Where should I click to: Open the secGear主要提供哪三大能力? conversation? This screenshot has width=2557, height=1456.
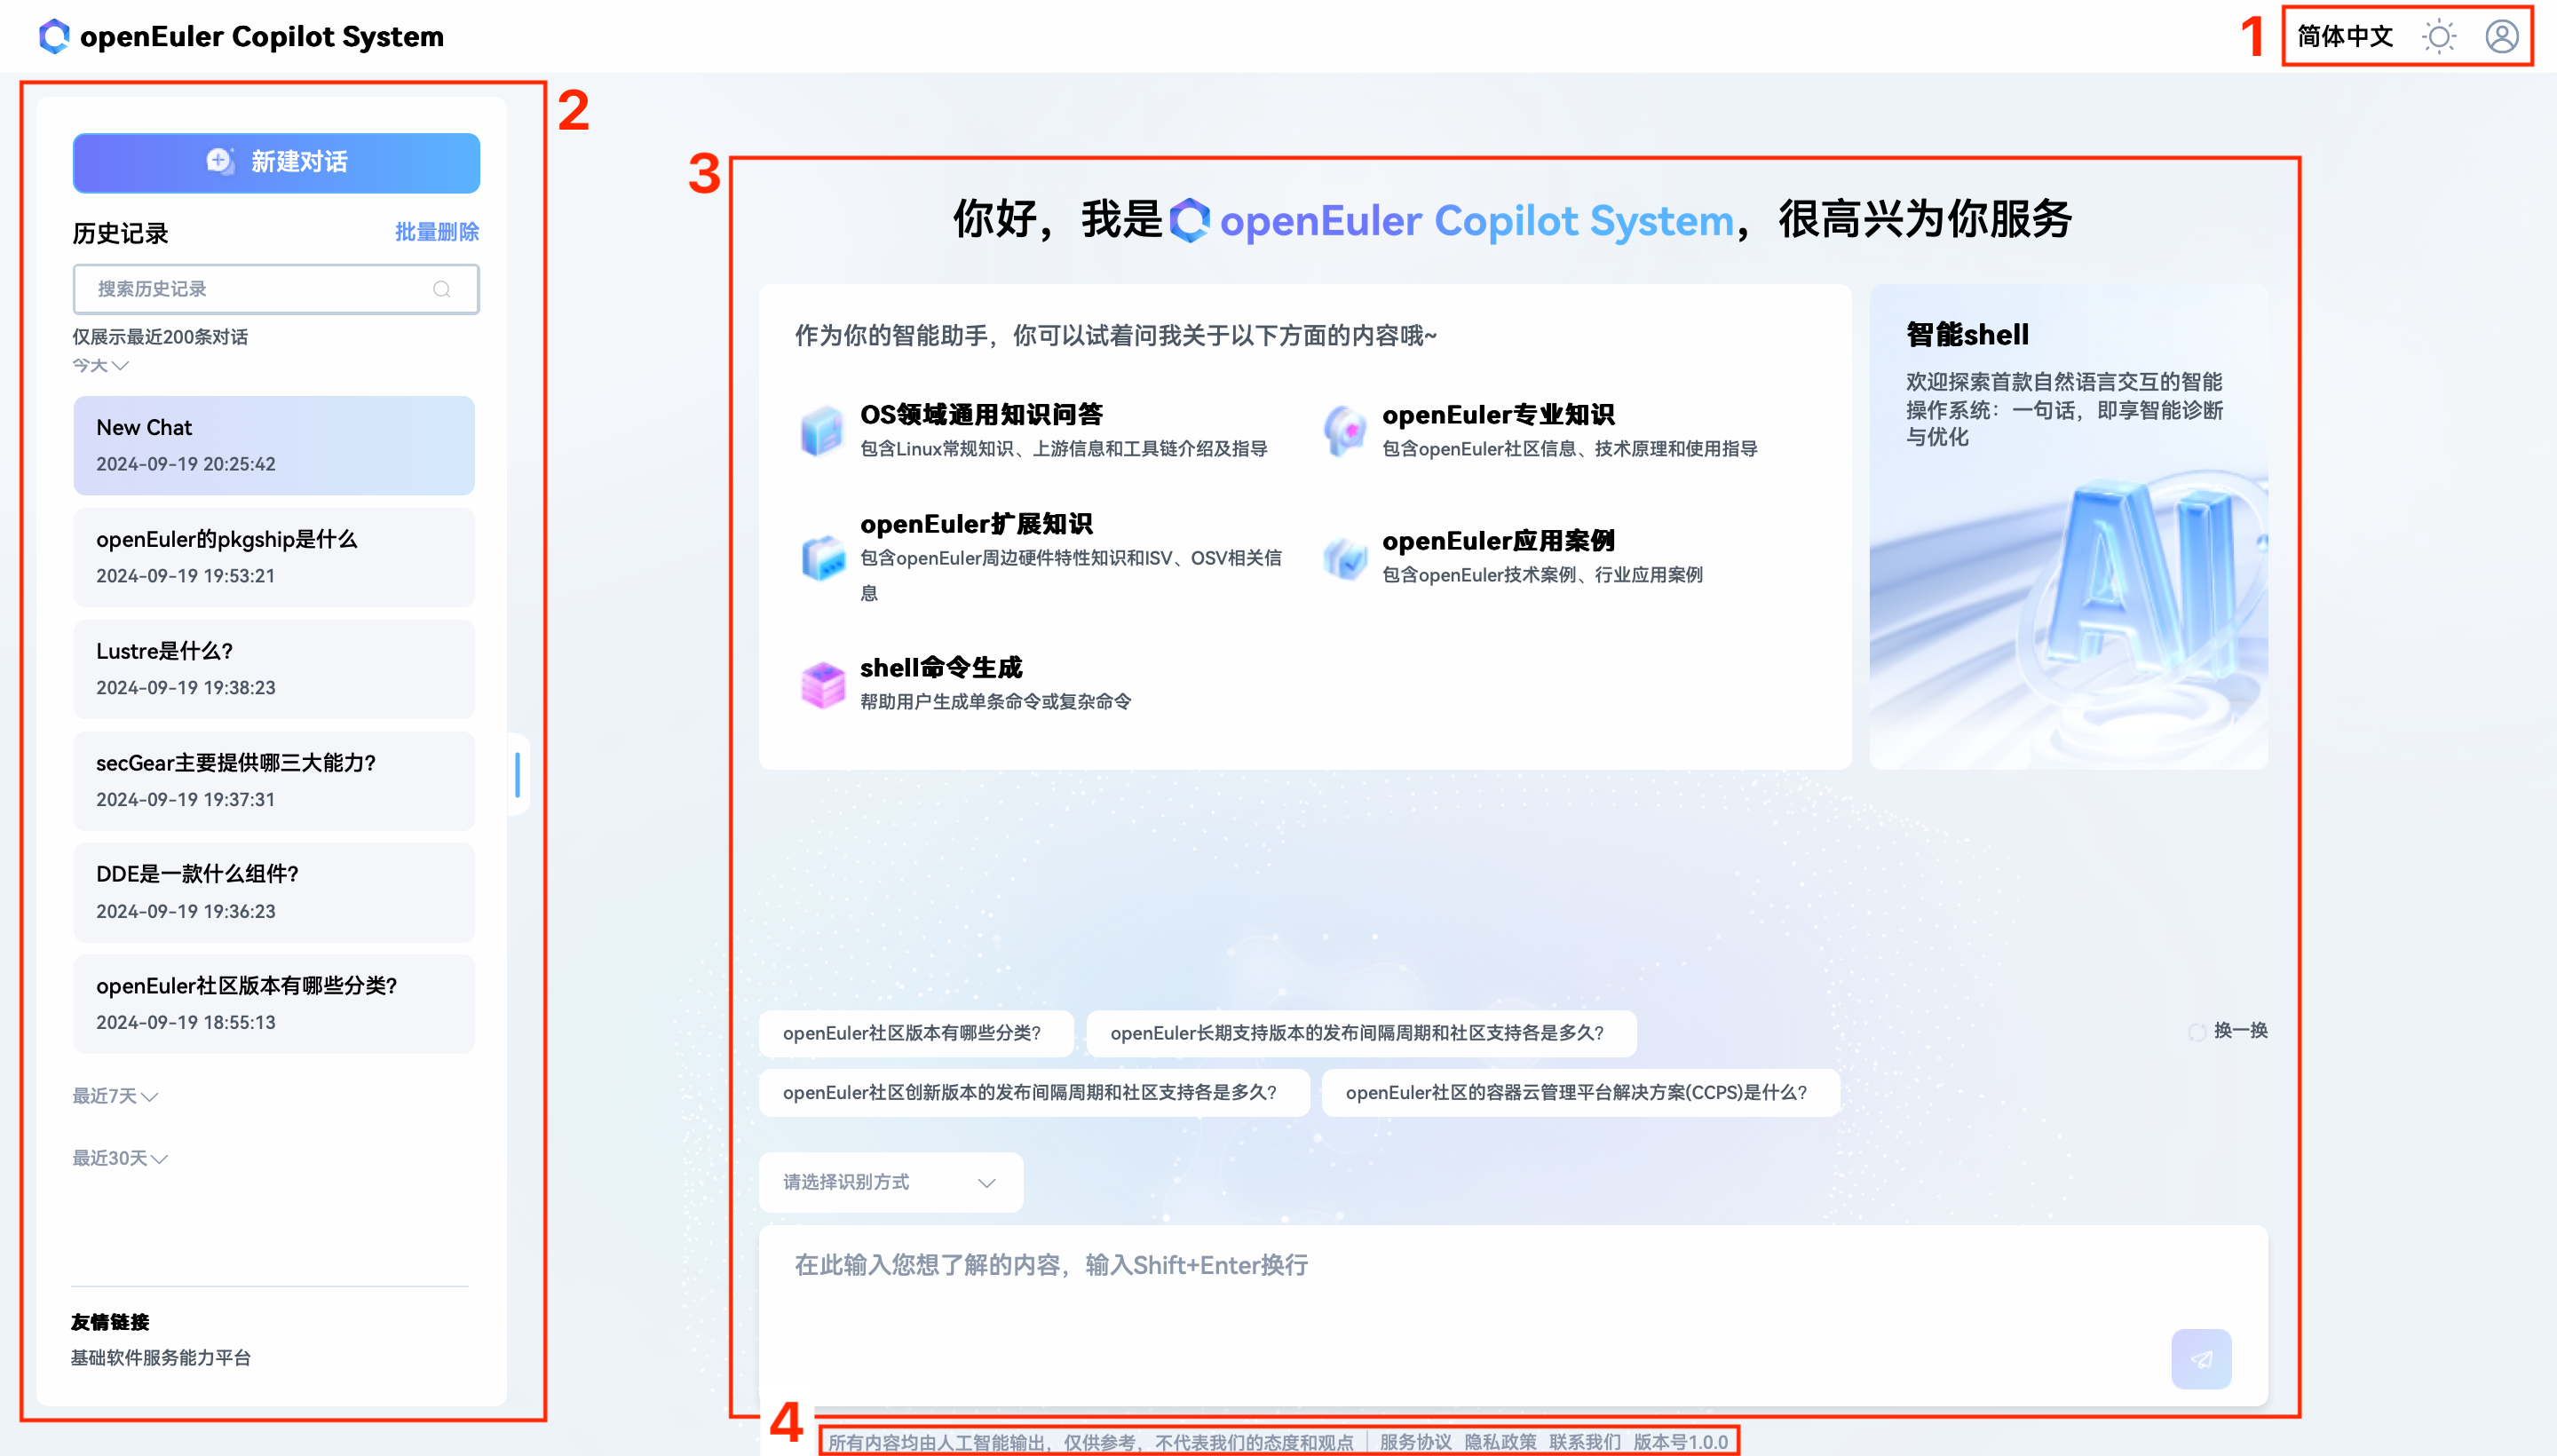tap(274, 780)
